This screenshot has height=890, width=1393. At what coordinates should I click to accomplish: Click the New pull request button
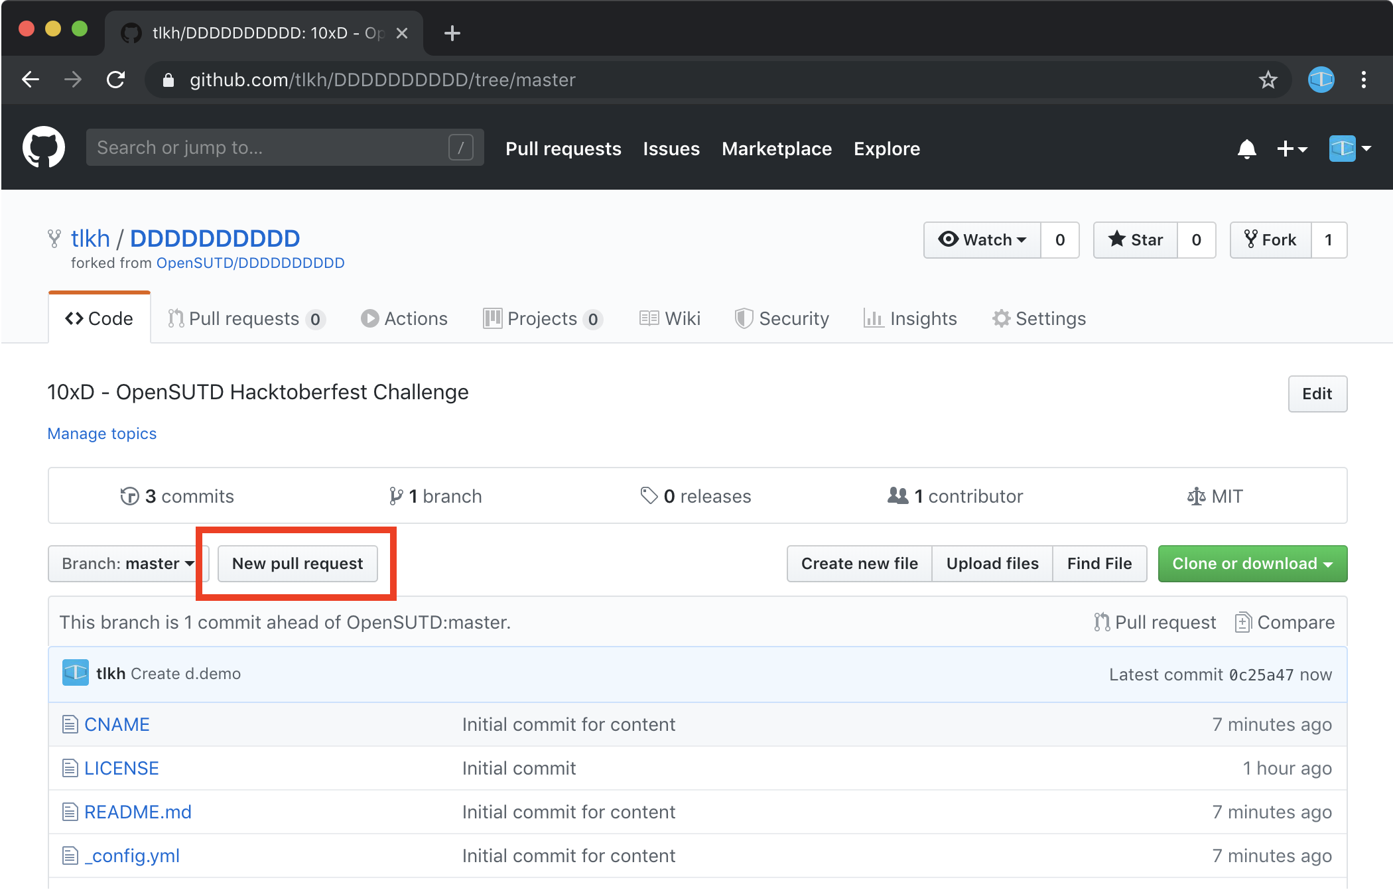[297, 564]
